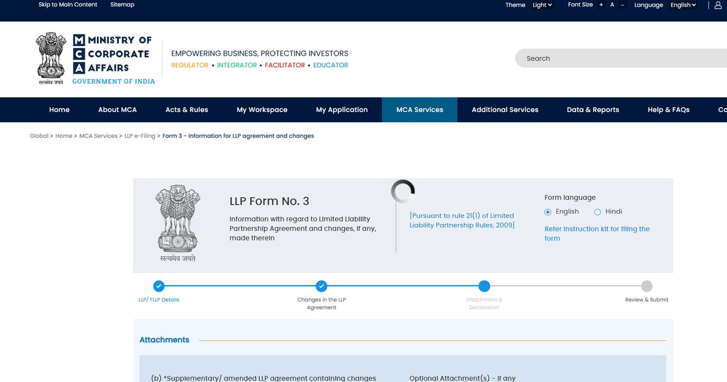The image size is (727, 382).
Task: Open the Data & Reports menu
Action: [593, 110]
